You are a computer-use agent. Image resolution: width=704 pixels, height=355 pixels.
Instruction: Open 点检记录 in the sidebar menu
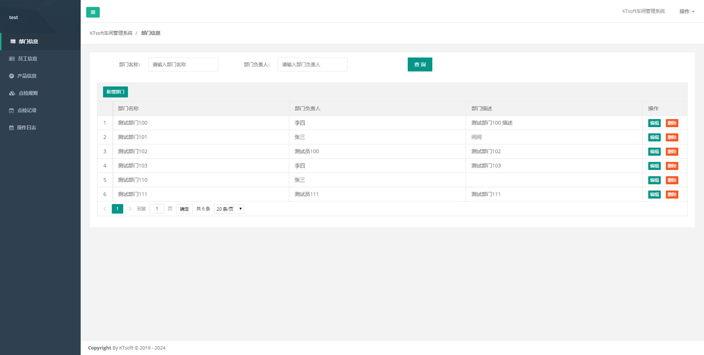[40, 110]
